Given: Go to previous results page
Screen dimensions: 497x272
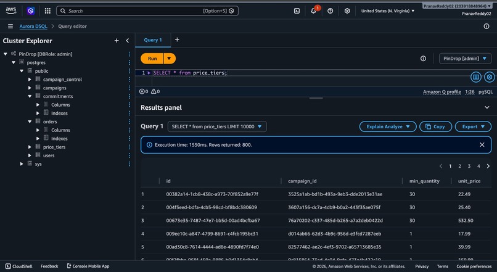Looking at the screenshot, I should 441,166.
